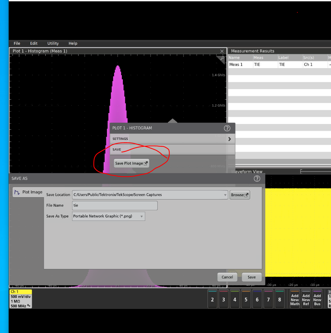Open the Edit menu
The height and width of the screenshot is (333, 331).
[34, 43]
